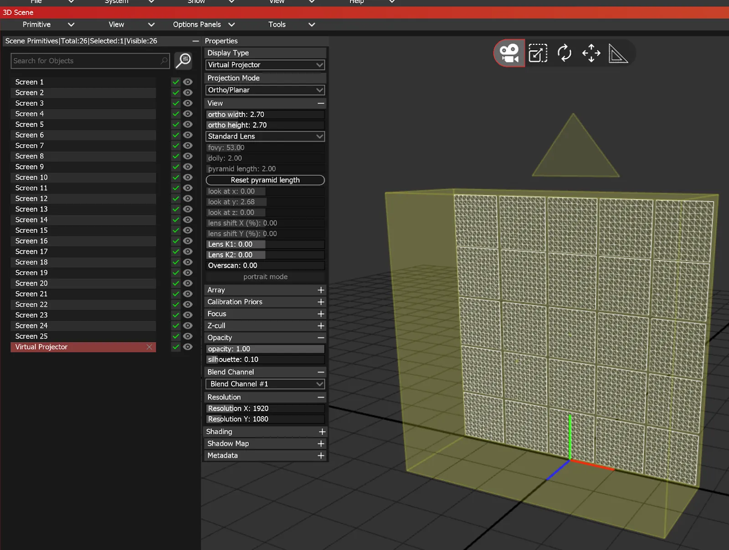This screenshot has width=729, height=550.
Task: Toggle the Virtual Projector eye icon
Action: tap(188, 347)
